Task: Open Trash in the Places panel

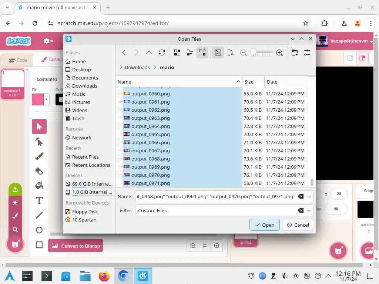Action: click(88, 119)
